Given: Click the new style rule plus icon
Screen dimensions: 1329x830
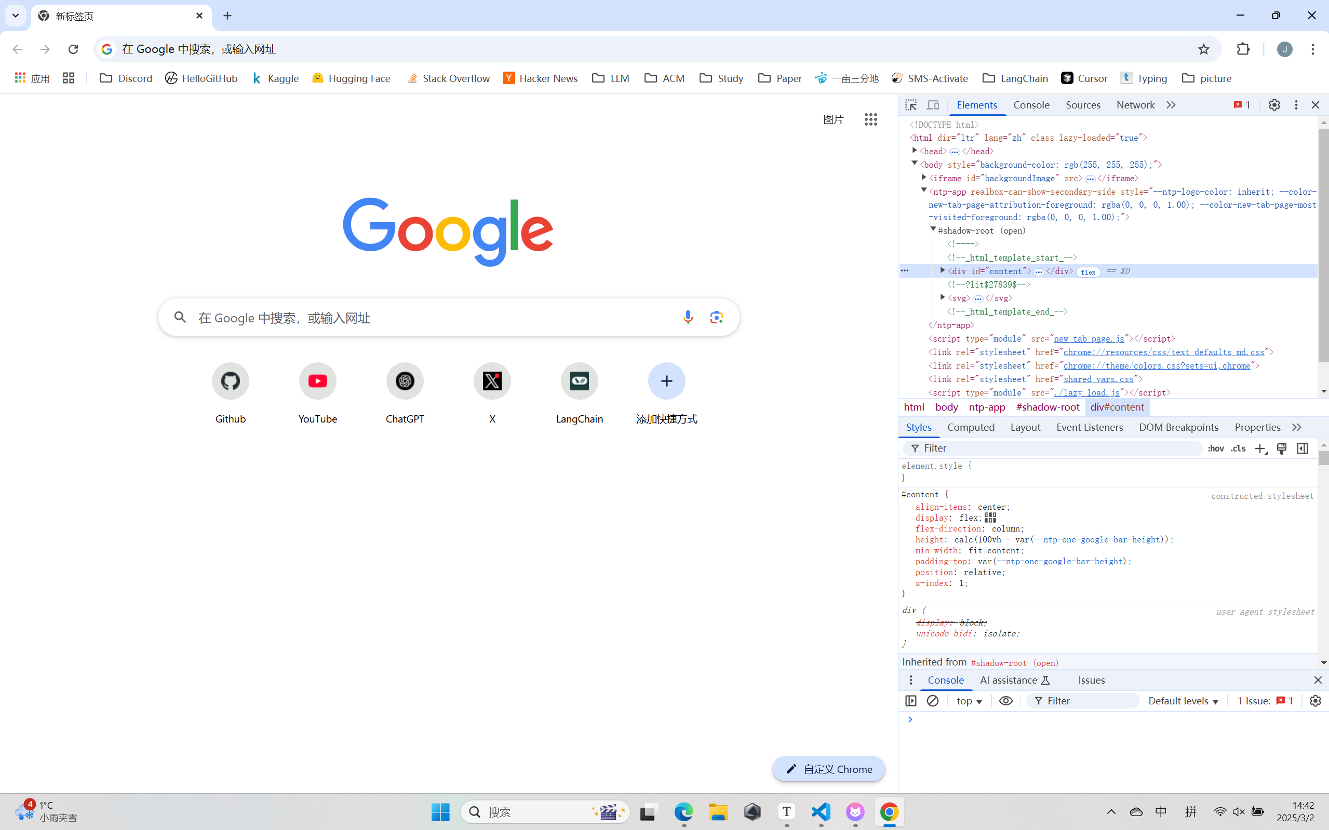Looking at the screenshot, I should click(x=1260, y=448).
